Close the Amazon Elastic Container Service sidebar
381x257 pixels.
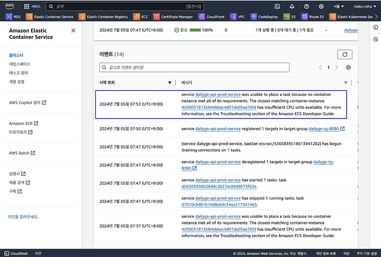pyautogui.click(x=73, y=30)
